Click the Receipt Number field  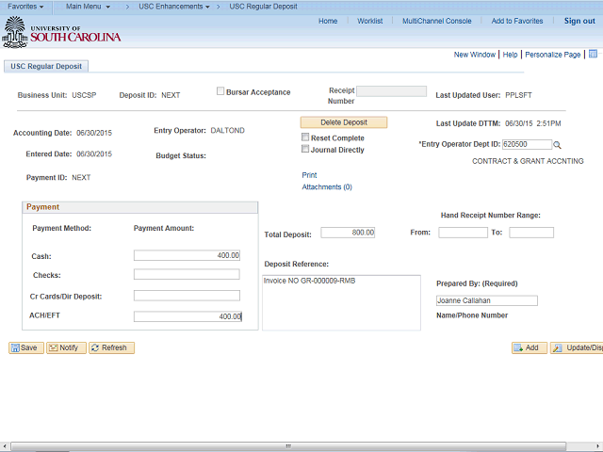pyautogui.click(x=392, y=91)
